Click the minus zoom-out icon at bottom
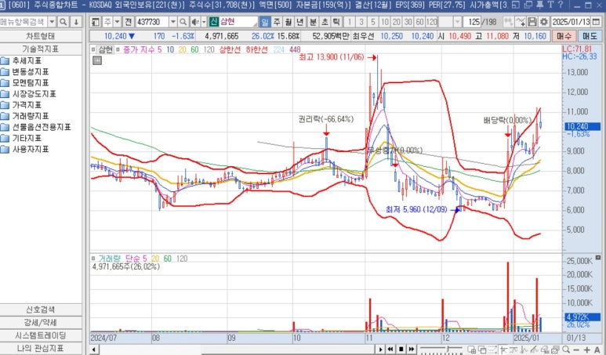The width and height of the screenshot is (606, 355). (576, 350)
